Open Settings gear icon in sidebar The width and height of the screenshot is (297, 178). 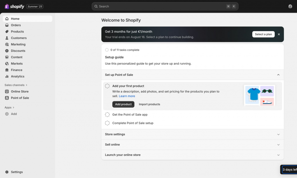tap(7, 172)
